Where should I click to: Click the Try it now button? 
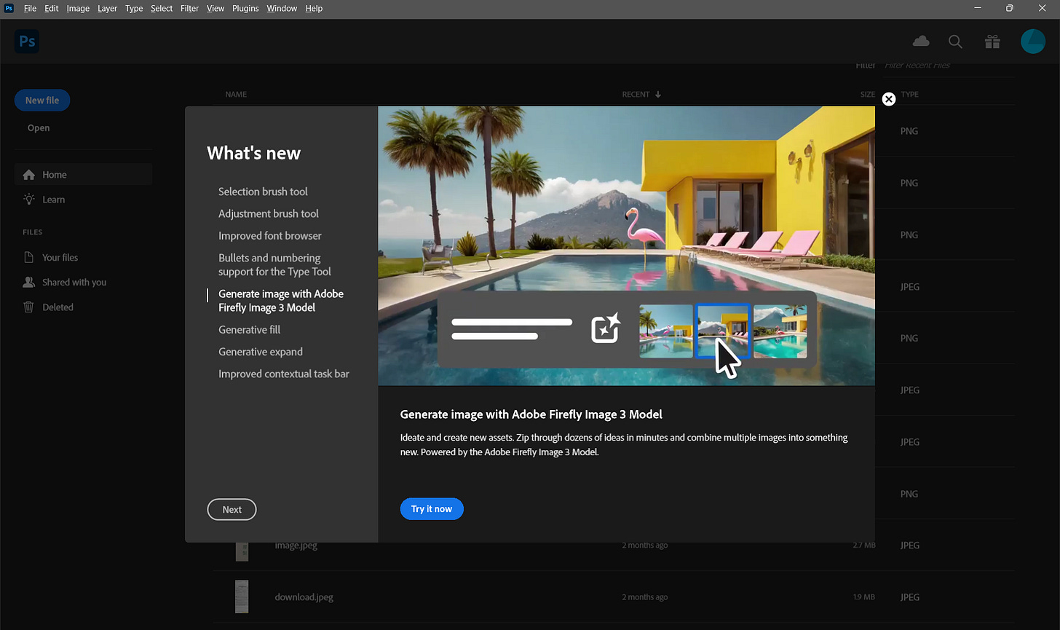click(x=432, y=509)
